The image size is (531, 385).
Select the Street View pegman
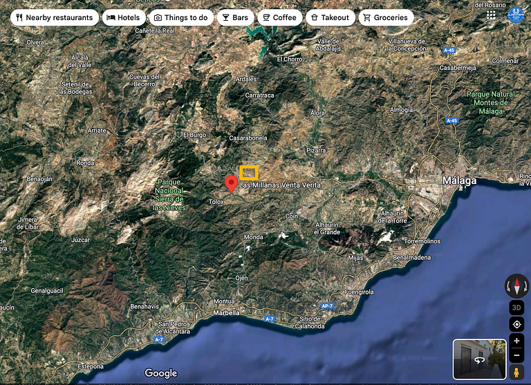coord(516,373)
